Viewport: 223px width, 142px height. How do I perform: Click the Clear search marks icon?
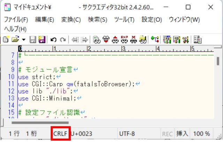[x=134, y=39]
